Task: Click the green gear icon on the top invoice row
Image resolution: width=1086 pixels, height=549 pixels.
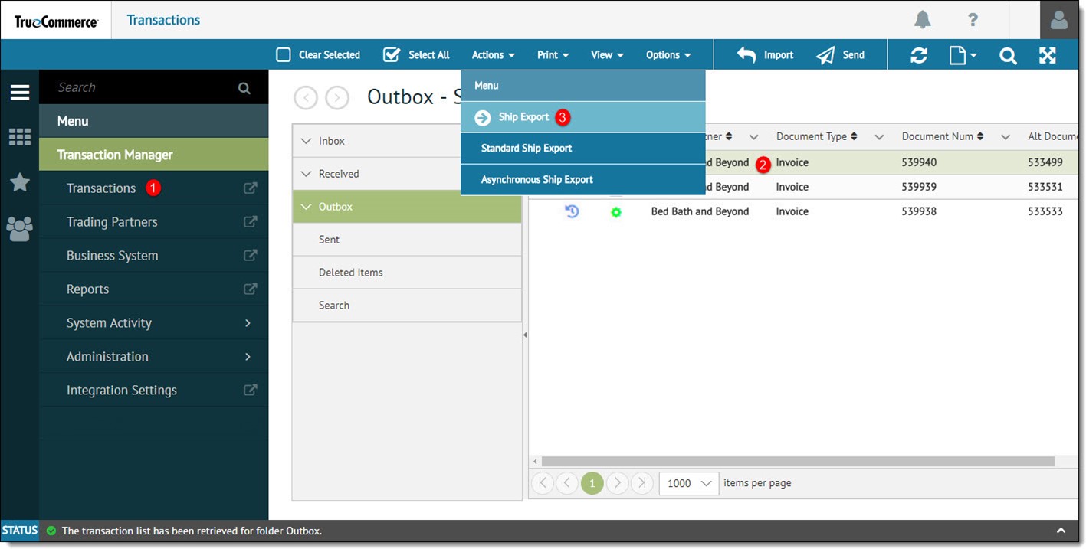Action: [615, 212]
